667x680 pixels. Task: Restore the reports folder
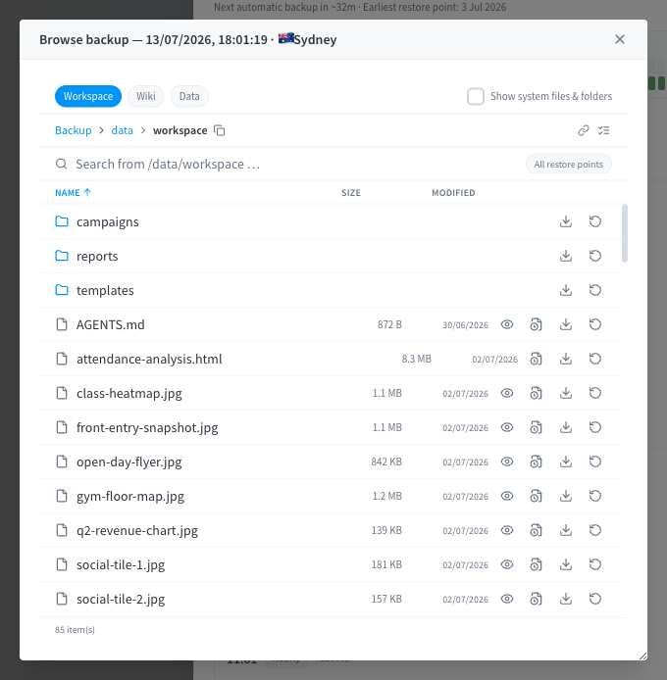point(595,256)
